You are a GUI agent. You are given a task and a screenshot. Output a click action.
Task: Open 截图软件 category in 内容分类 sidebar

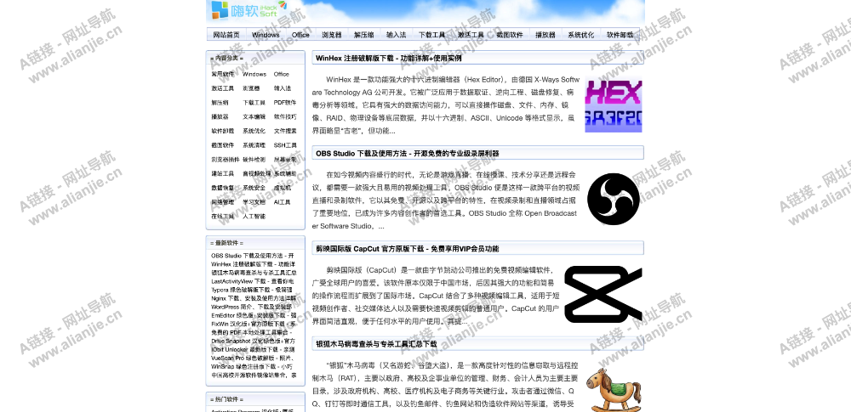[x=223, y=145]
